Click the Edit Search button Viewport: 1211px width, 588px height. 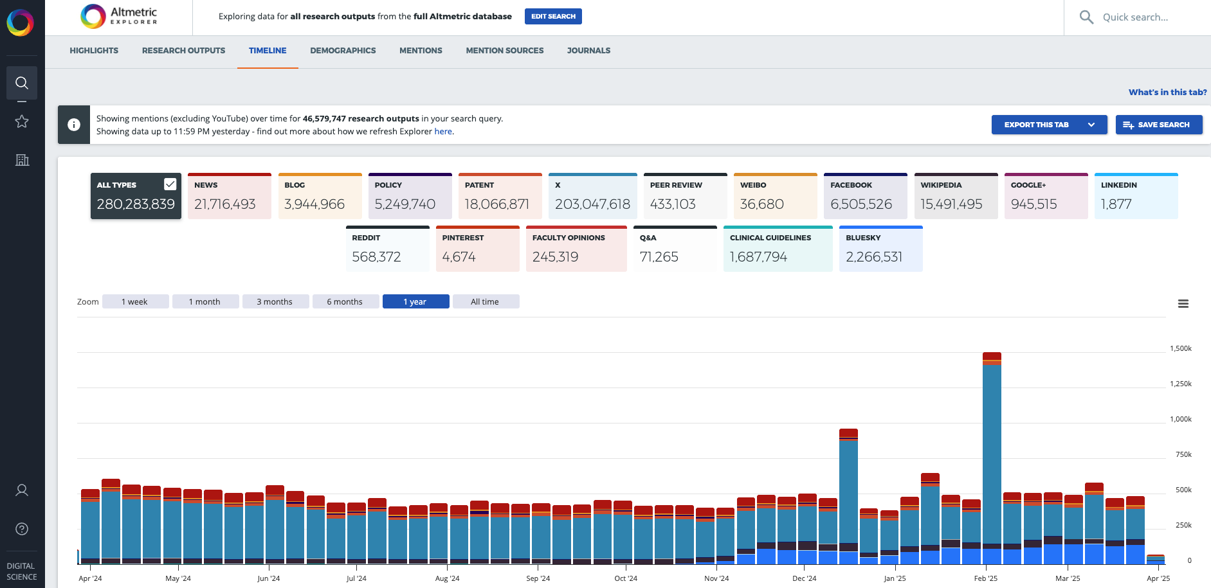[553, 16]
